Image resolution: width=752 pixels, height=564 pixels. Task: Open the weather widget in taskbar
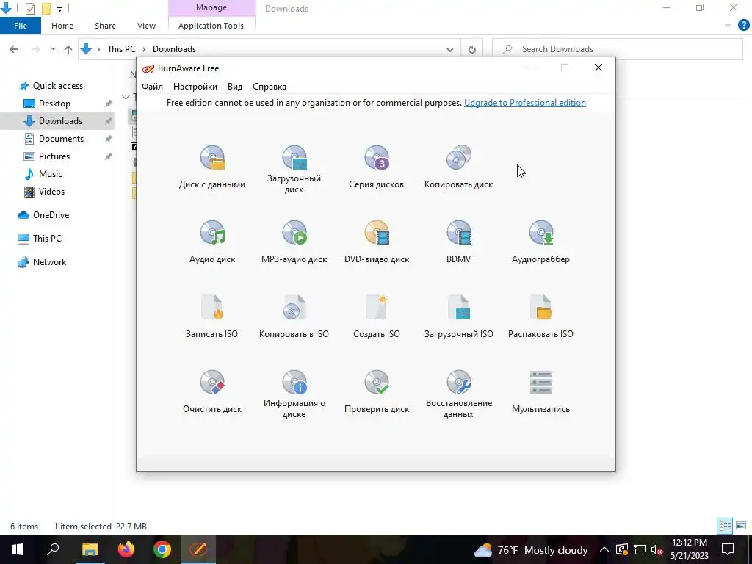(530, 550)
